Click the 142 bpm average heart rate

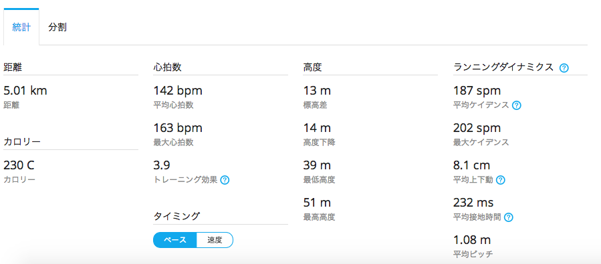178,91
